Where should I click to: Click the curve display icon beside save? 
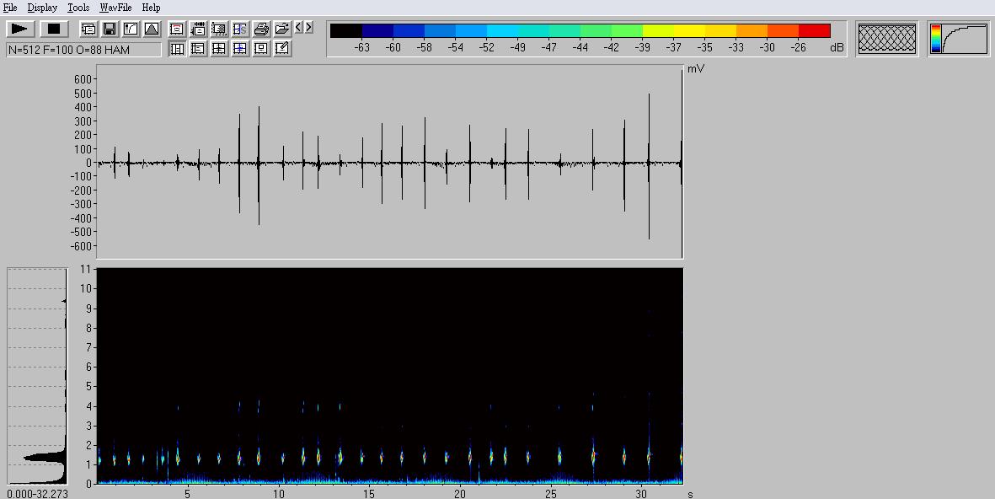coord(131,29)
